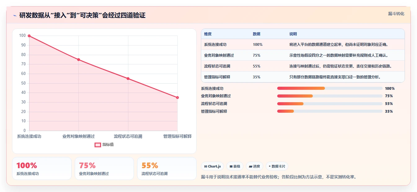The height and width of the screenshot is (192, 417).
Task: Click the x-axis label 流程状态可追溯
Action: [x=128, y=136]
